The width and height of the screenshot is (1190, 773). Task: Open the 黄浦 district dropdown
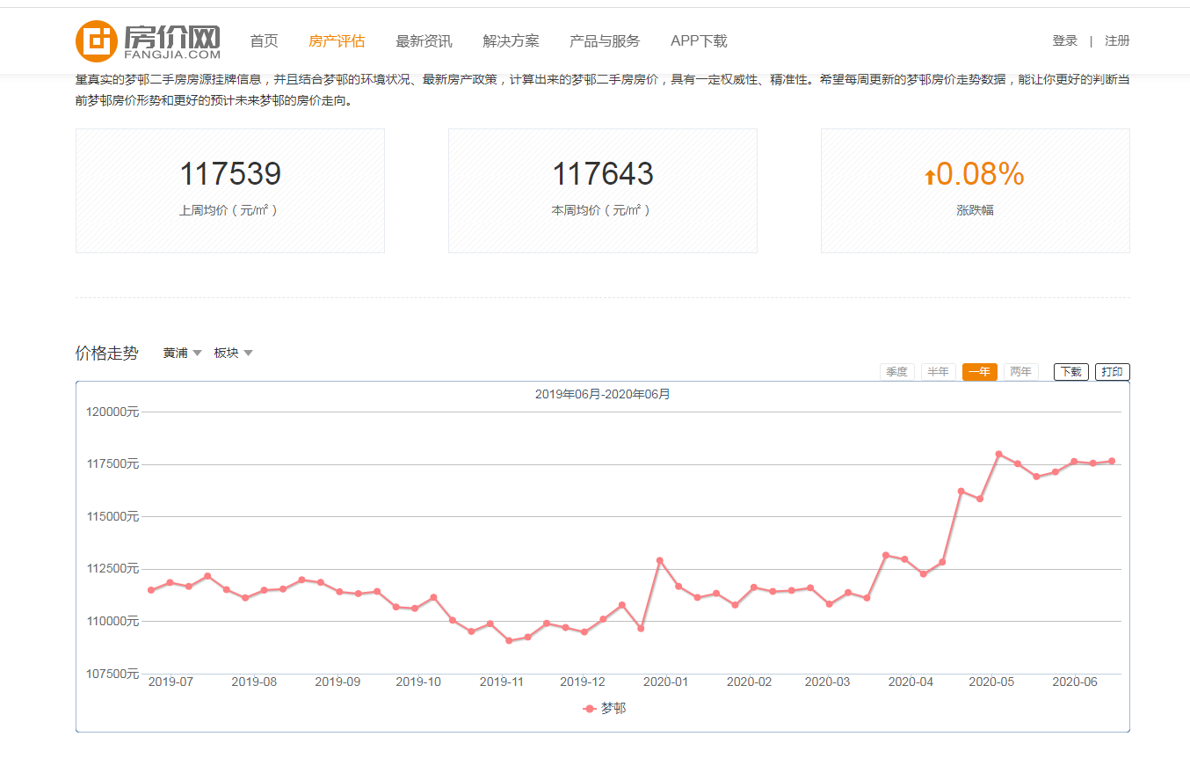click(176, 352)
